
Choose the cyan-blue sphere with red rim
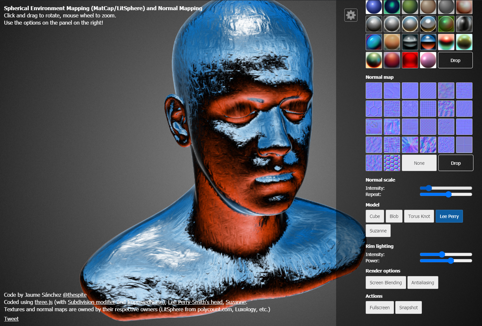[374, 42]
